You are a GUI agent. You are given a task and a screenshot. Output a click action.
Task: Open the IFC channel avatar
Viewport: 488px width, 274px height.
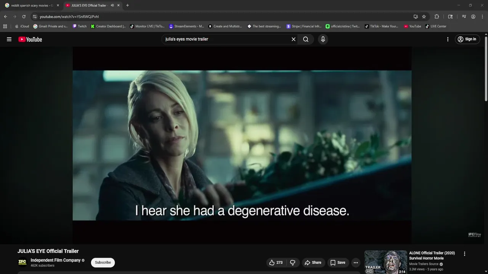[22, 262]
